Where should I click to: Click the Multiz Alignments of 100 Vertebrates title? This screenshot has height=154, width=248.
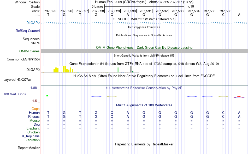point(144,105)
